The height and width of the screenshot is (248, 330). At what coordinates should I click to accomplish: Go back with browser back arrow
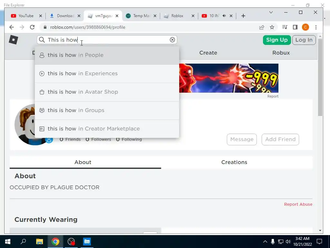click(12, 27)
